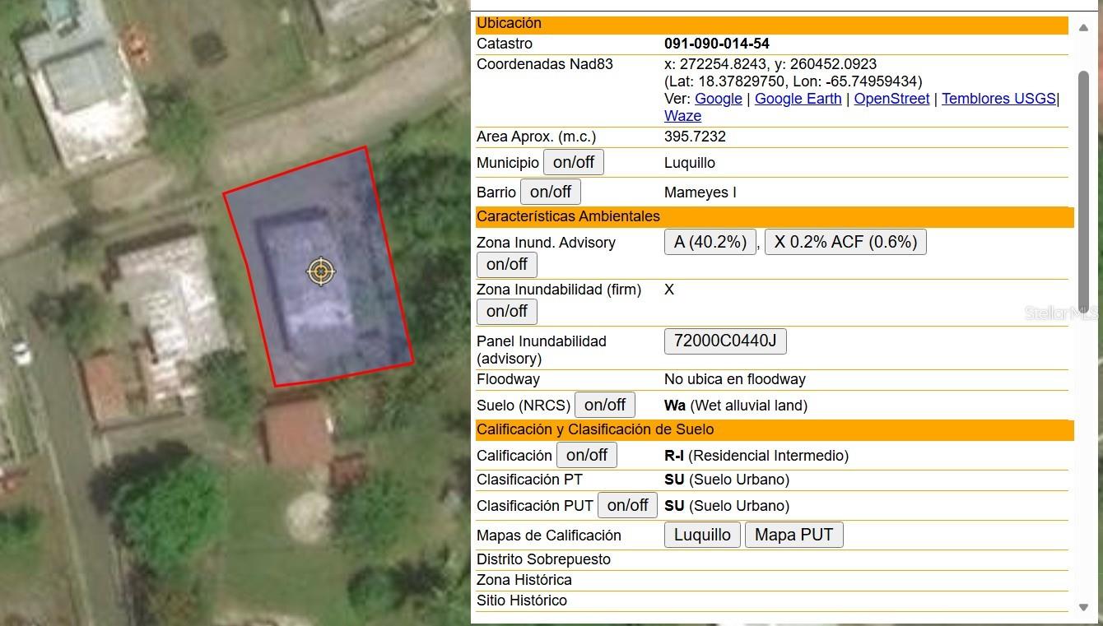Click the A (40.2%) flood zone button
1103x626 pixels.
(710, 242)
